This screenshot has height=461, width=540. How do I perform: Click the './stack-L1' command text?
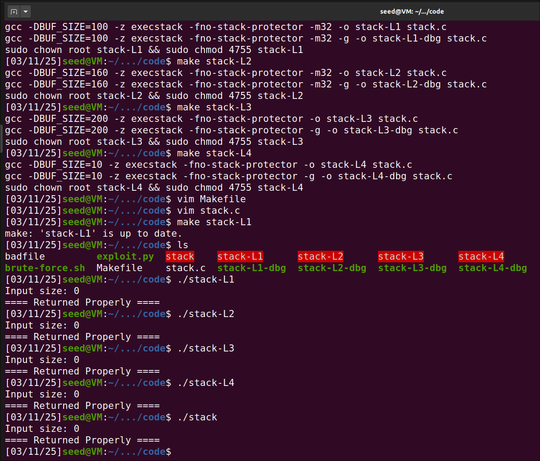tap(206, 280)
